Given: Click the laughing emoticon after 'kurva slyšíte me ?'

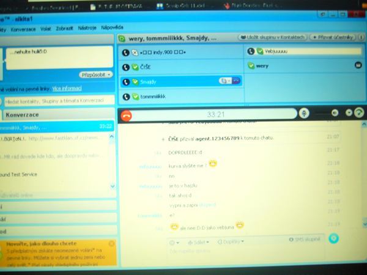Looking at the screenshot, I should (x=213, y=163).
